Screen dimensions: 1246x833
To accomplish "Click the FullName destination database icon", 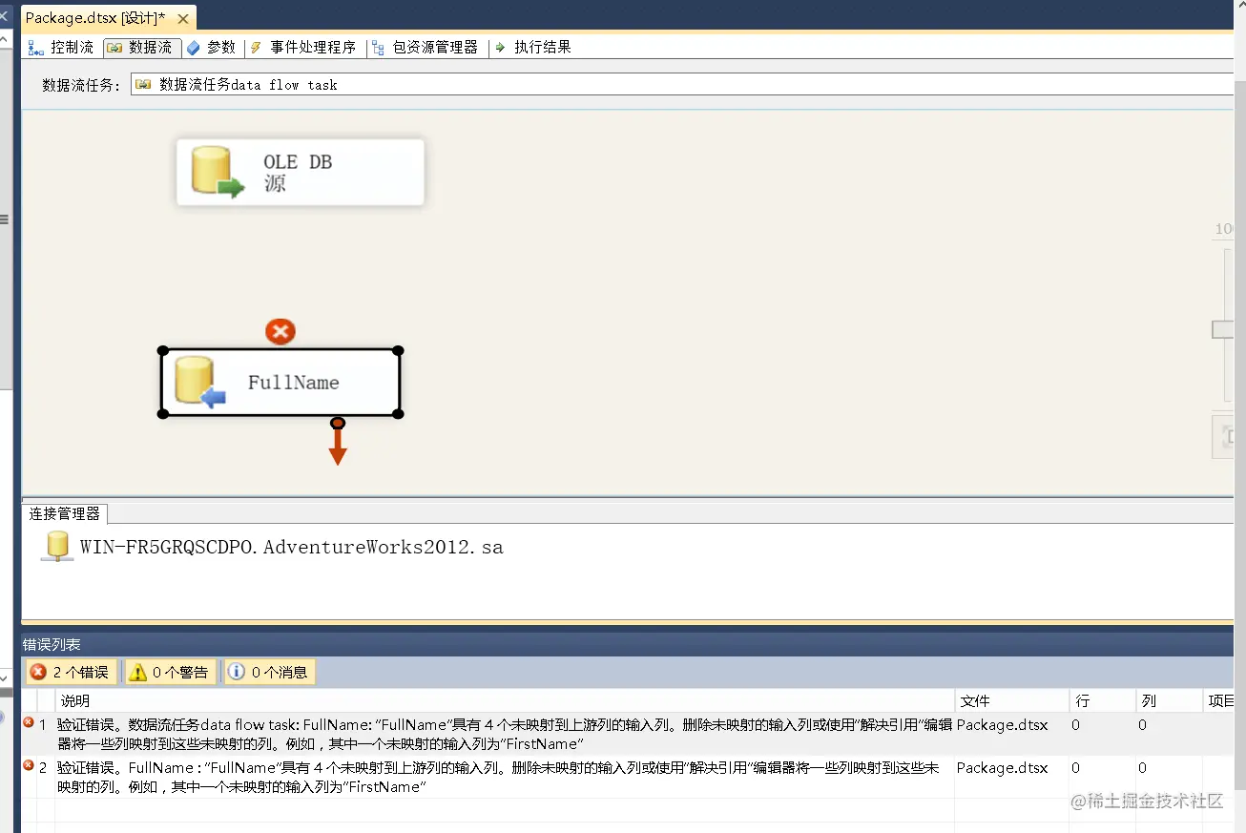I will (x=199, y=382).
